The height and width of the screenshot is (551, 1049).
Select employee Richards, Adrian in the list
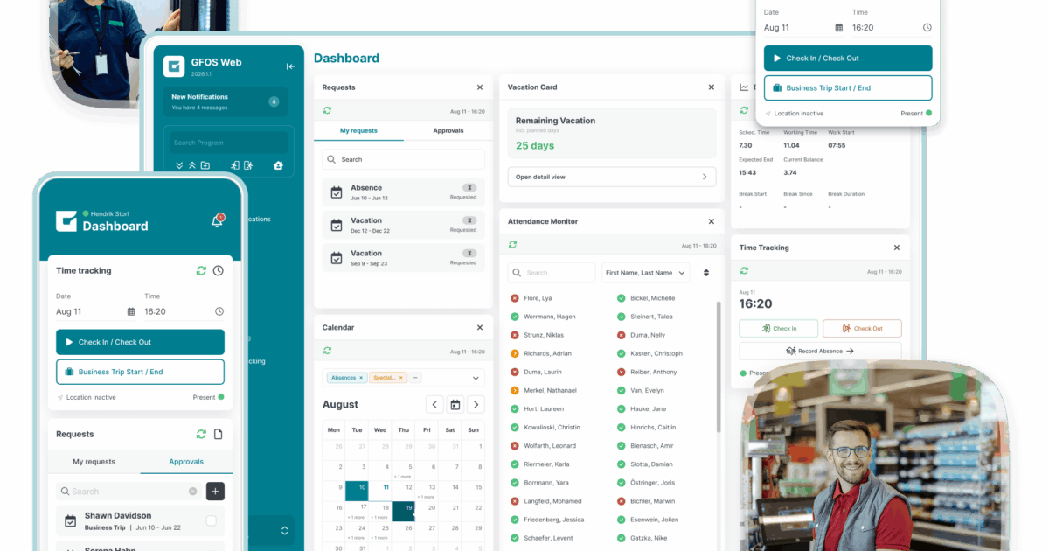coord(541,353)
